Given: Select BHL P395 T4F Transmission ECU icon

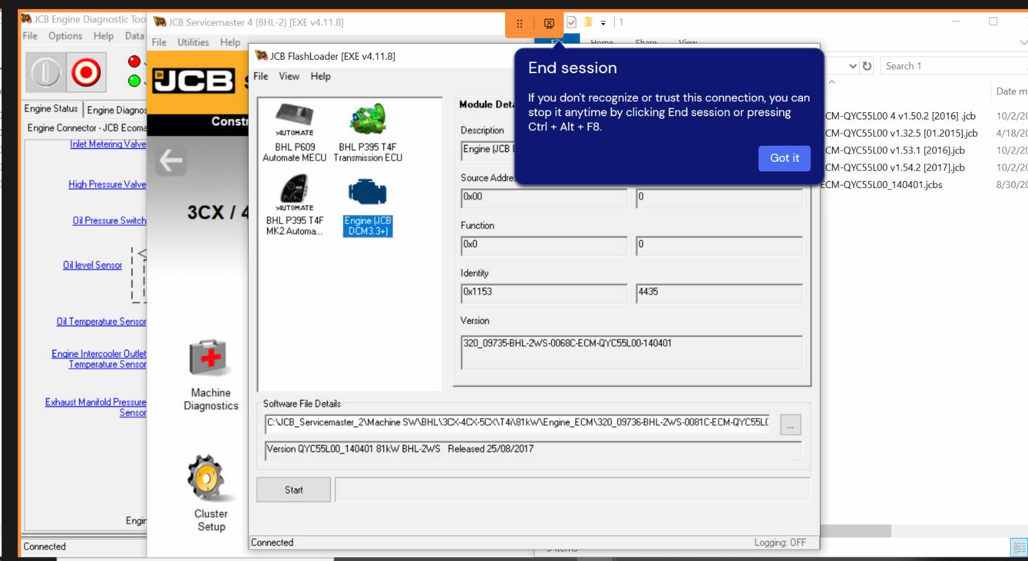Looking at the screenshot, I should coord(368,132).
